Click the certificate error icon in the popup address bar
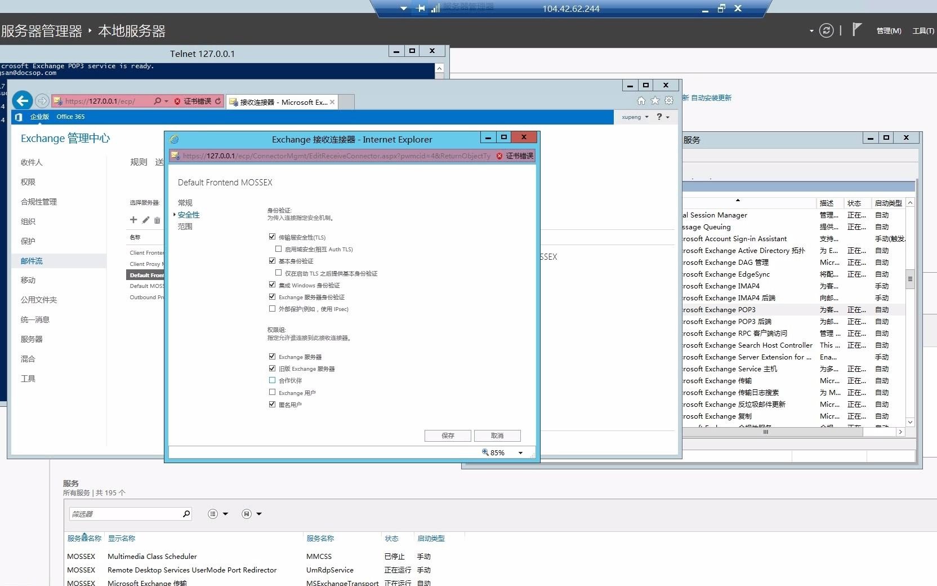This screenshot has height=586, width=937. pyautogui.click(x=499, y=156)
